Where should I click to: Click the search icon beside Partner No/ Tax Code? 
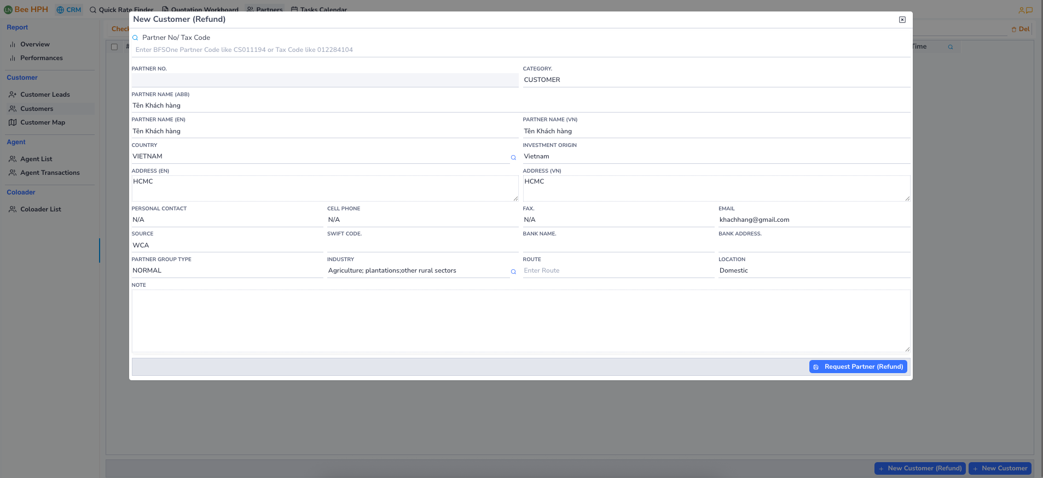pos(135,38)
